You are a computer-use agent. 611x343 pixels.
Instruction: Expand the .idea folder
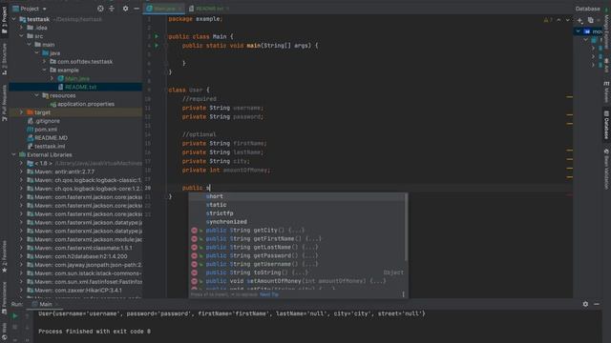click(x=22, y=28)
